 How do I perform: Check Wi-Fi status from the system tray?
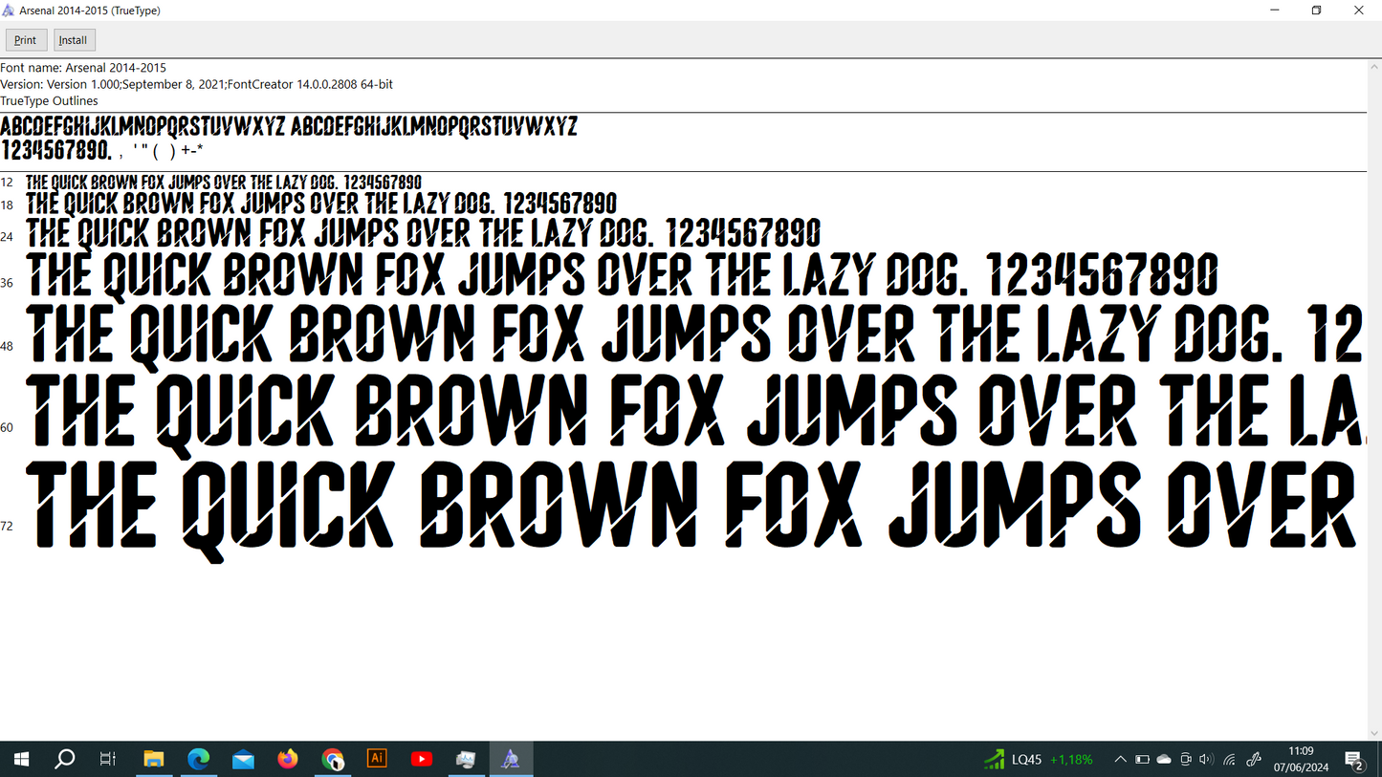(1229, 758)
